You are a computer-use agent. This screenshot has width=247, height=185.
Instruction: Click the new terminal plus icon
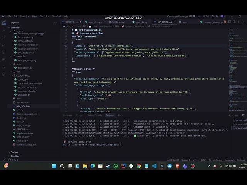point(230,115)
